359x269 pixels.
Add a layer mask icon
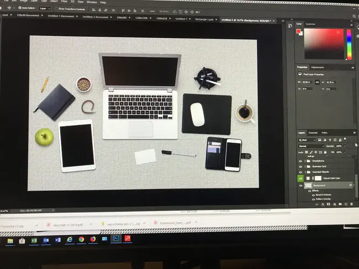point(328,204)
